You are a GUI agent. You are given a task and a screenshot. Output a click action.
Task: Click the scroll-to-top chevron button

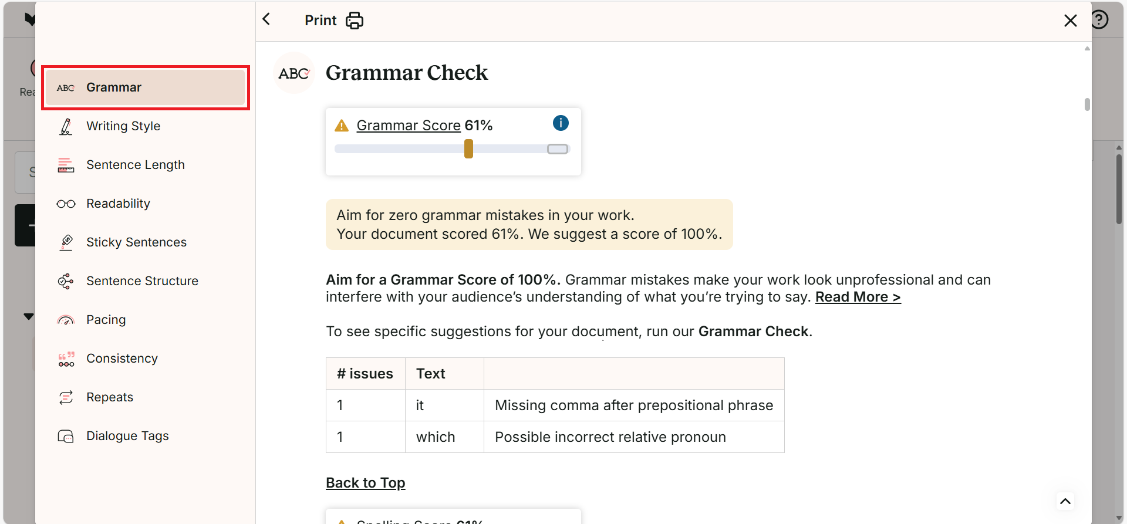tap(1065, 501)
